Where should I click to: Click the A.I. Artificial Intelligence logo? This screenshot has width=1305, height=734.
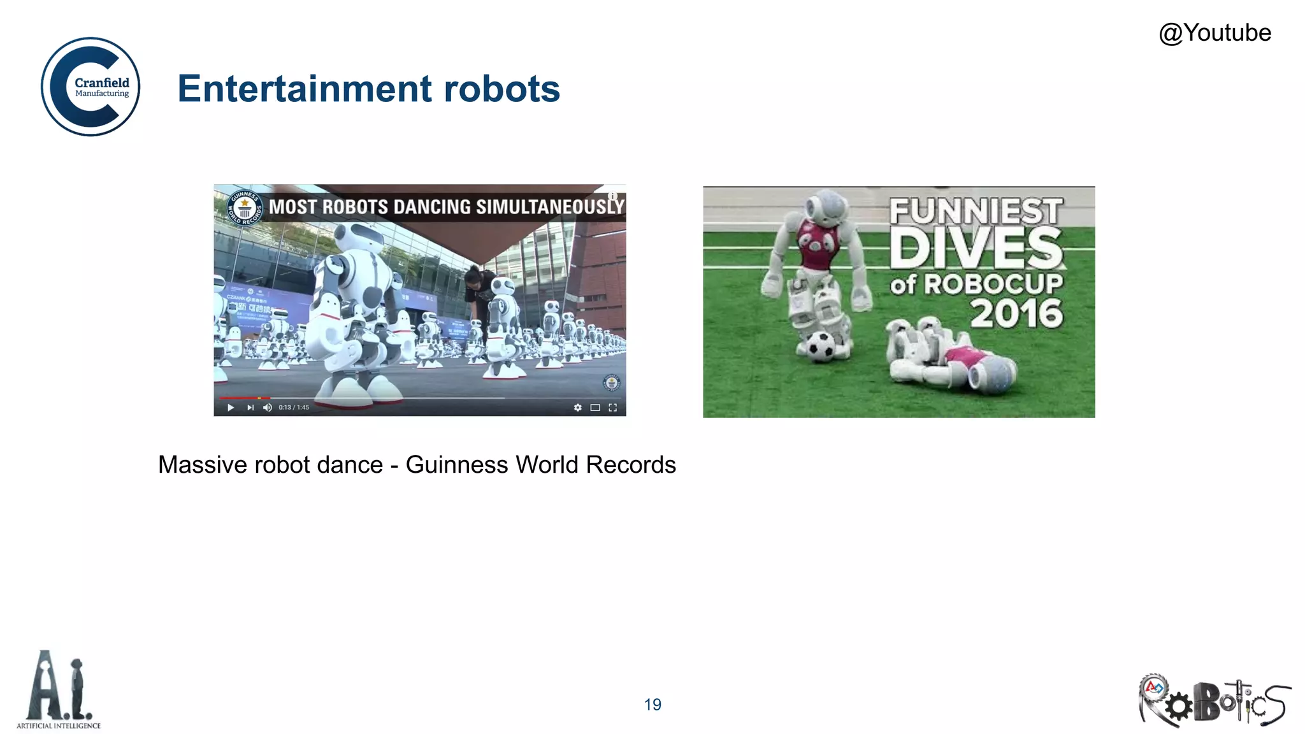[59, 689]
